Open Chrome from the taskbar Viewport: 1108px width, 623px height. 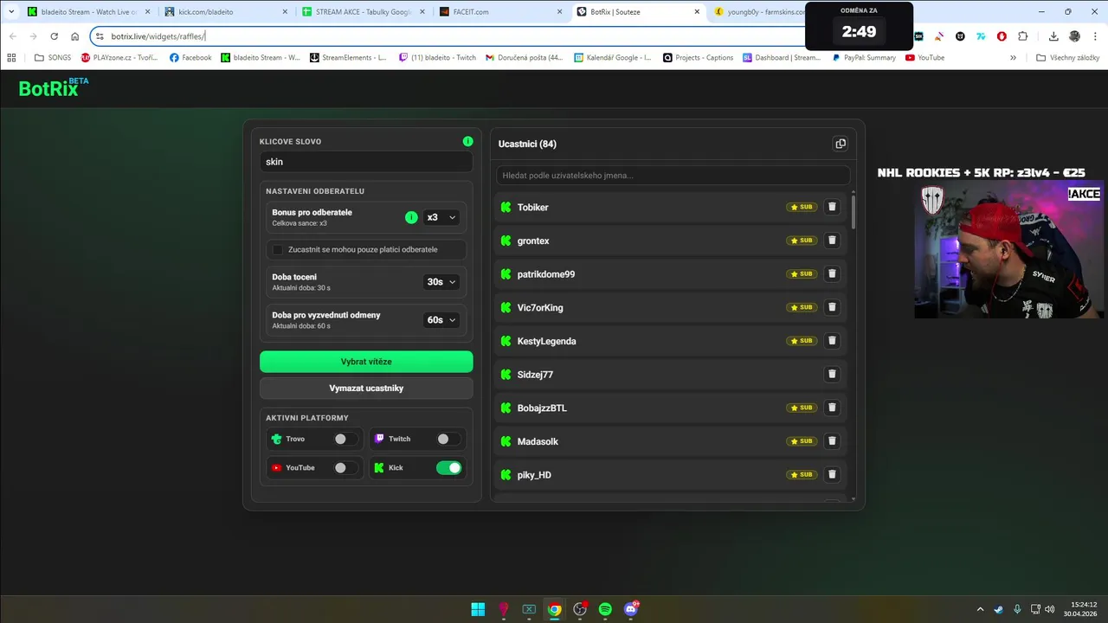554,609
